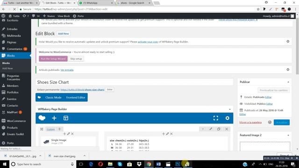Open the updates counter in admin bar
The image size is (299, 168).
(26, 16)
